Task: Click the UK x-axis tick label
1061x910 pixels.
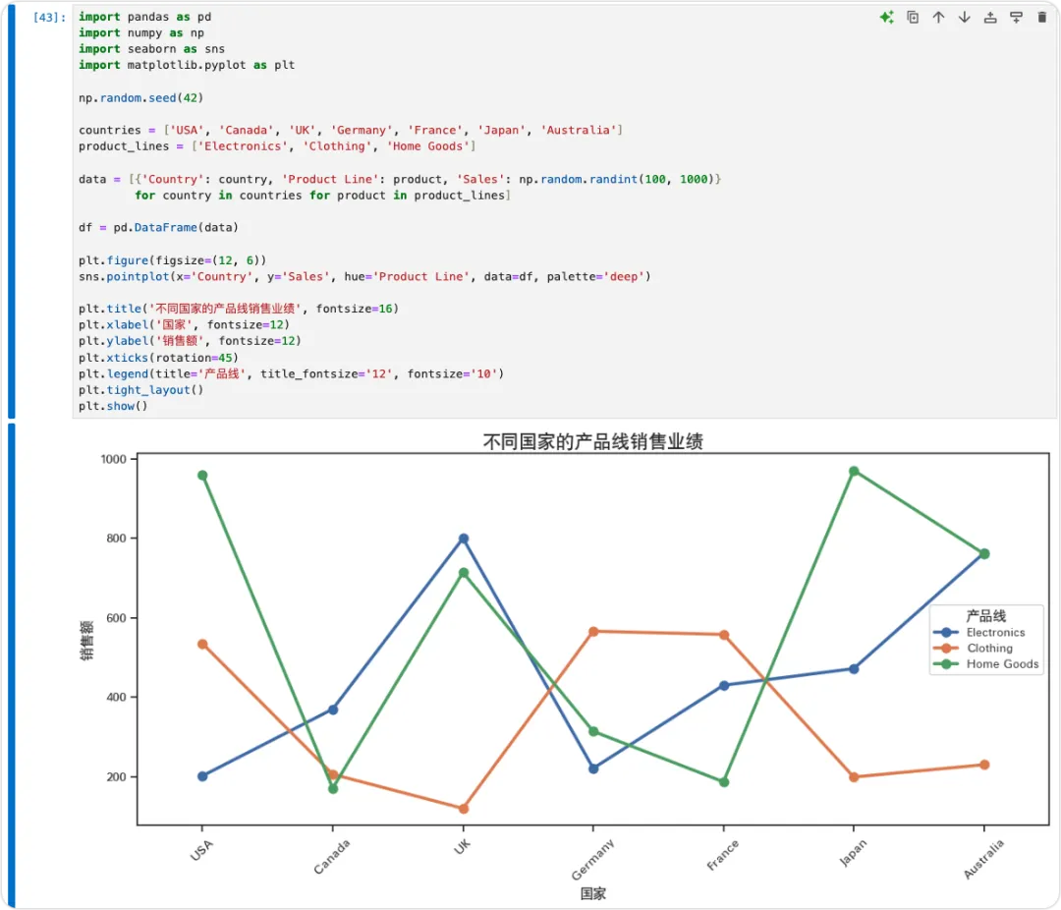Action: [462, 846]
